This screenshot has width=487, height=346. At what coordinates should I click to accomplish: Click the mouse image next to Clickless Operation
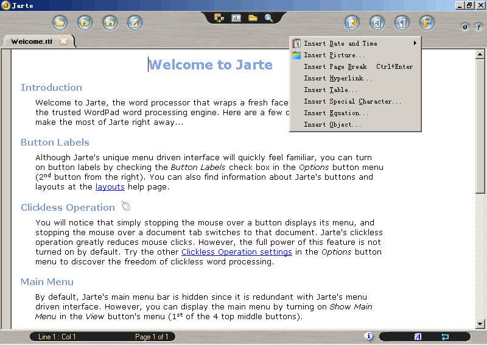126,206
